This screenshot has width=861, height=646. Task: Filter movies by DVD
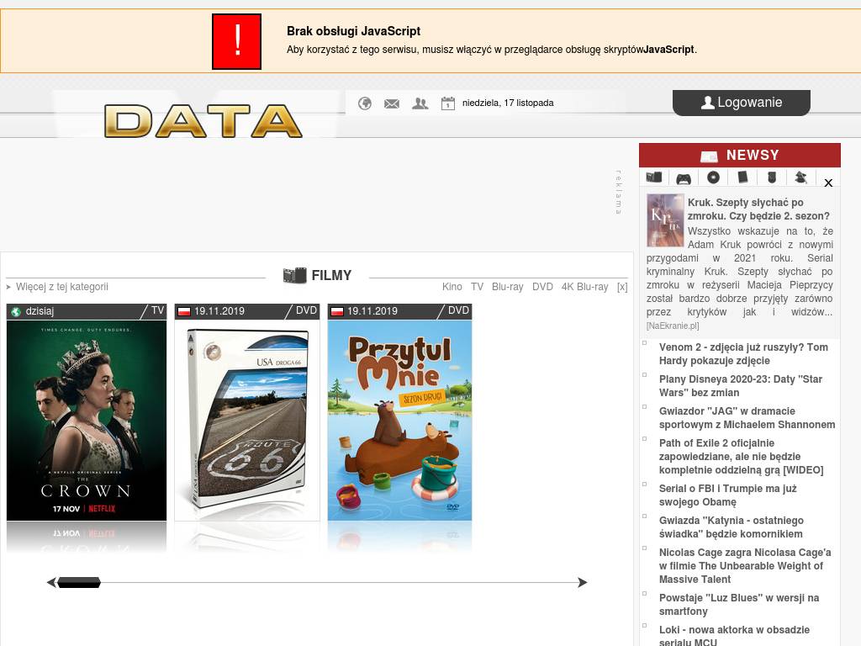(542, 287)
